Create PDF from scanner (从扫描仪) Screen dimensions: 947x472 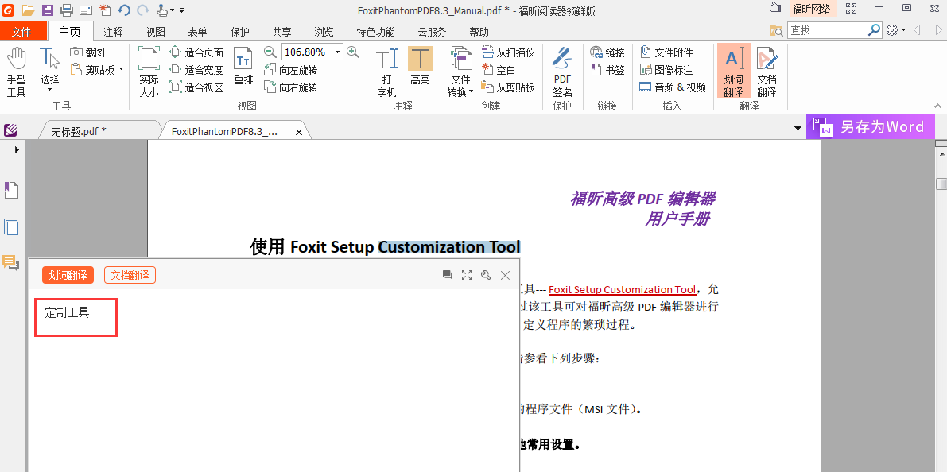(508, 52)
